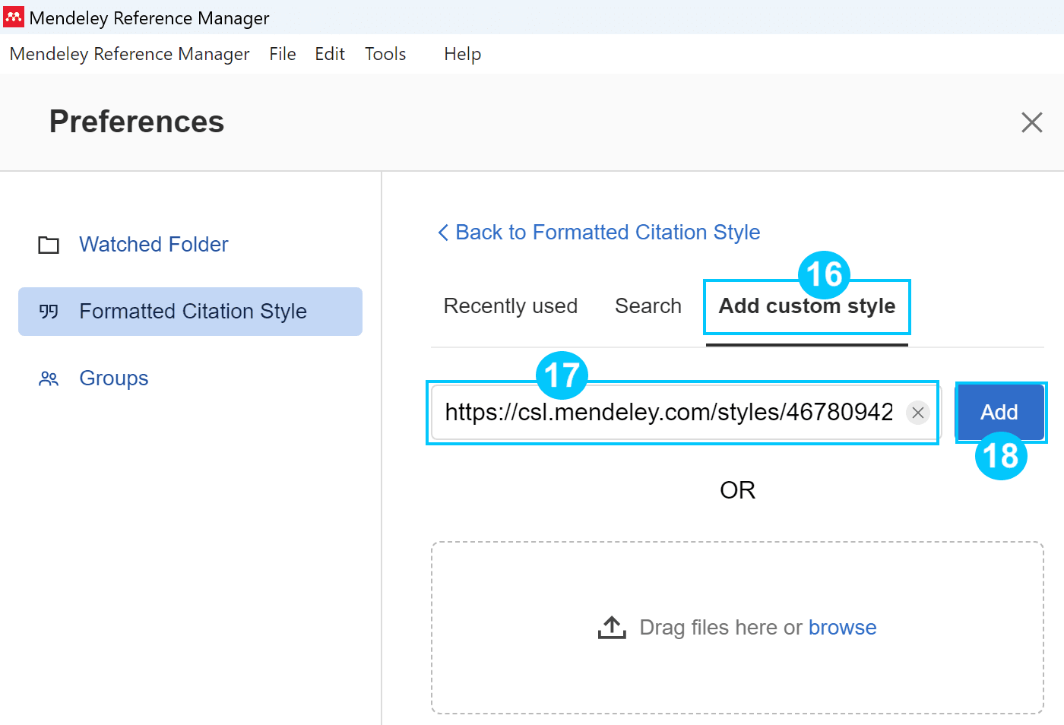The width and height of the screenshot is (1064, 725).
Task: Click the Mendeley app logo icon
Action: click(14, 17)
